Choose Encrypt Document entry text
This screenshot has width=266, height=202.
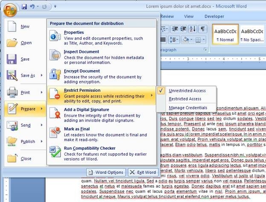tap(82, 71)
